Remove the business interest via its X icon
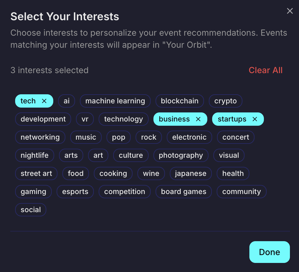The width and height of the screenshot is (299, 272). click(198, 119)
